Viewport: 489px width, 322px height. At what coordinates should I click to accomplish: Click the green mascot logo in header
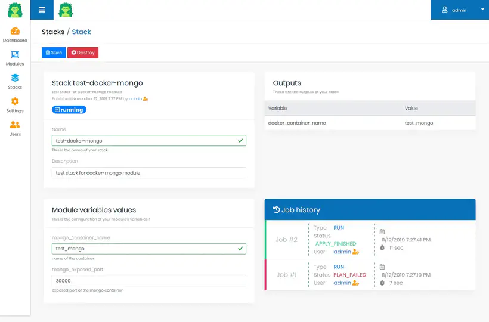pos(66,10)
